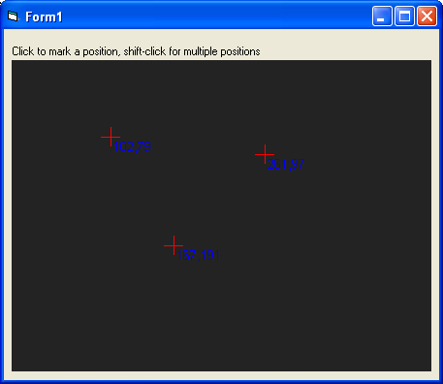
Task: Click the blue coordinate text 102,79
Action: pos(133,146)
